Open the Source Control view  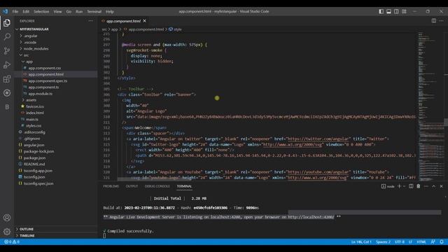7,51
